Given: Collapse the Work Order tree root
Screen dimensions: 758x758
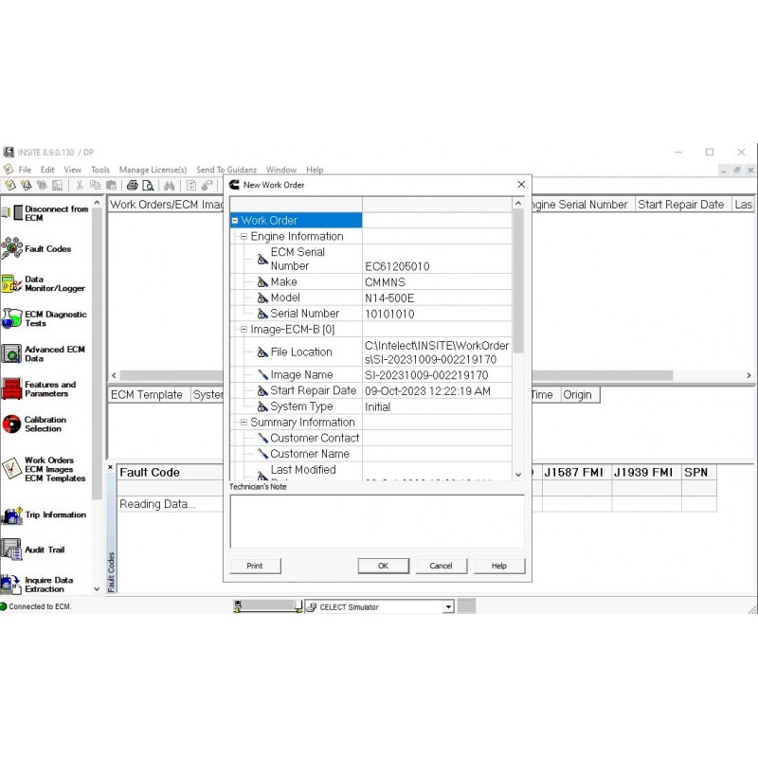Looking at the screenshot, I should click(235, 221).
